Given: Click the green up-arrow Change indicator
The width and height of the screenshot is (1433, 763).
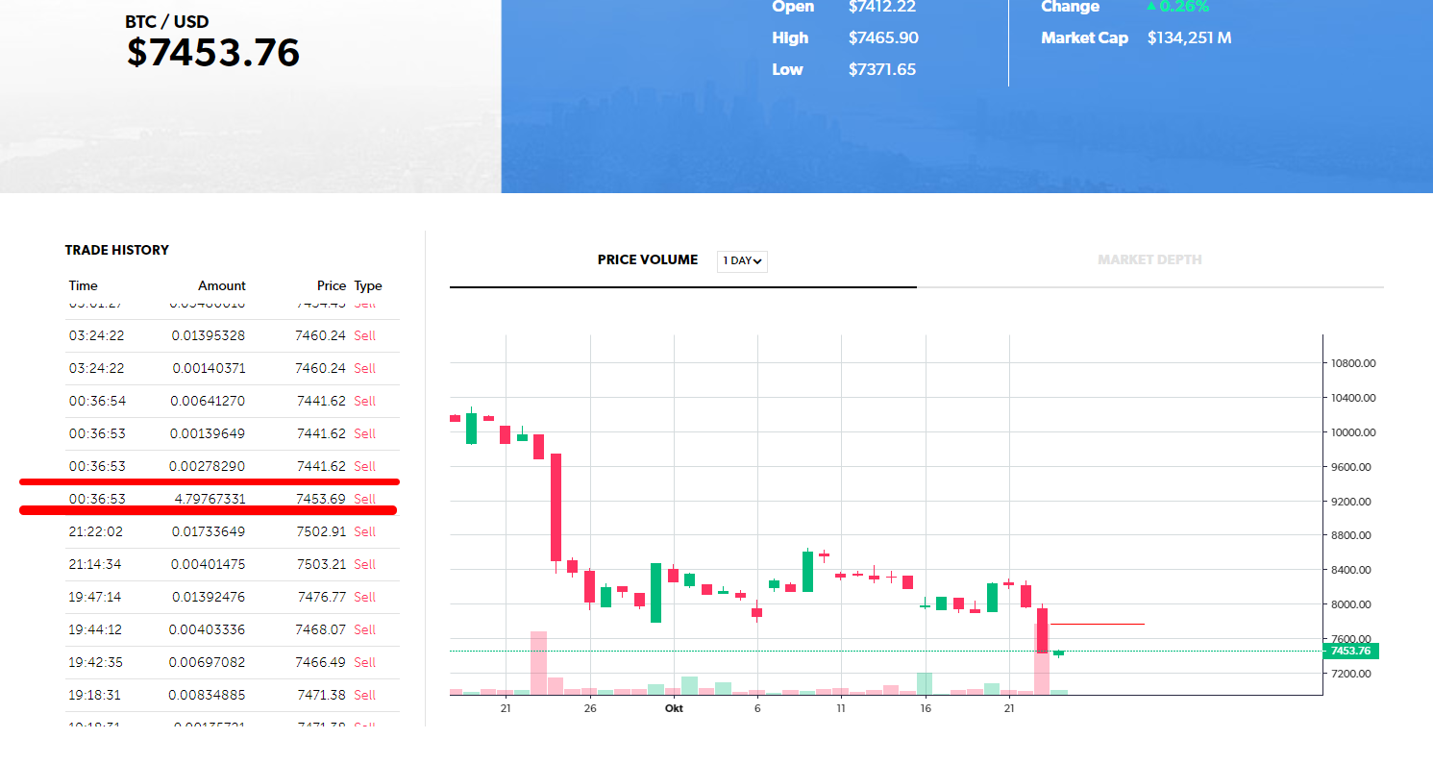Looking at the screenshot, I should click(1151, 7).
